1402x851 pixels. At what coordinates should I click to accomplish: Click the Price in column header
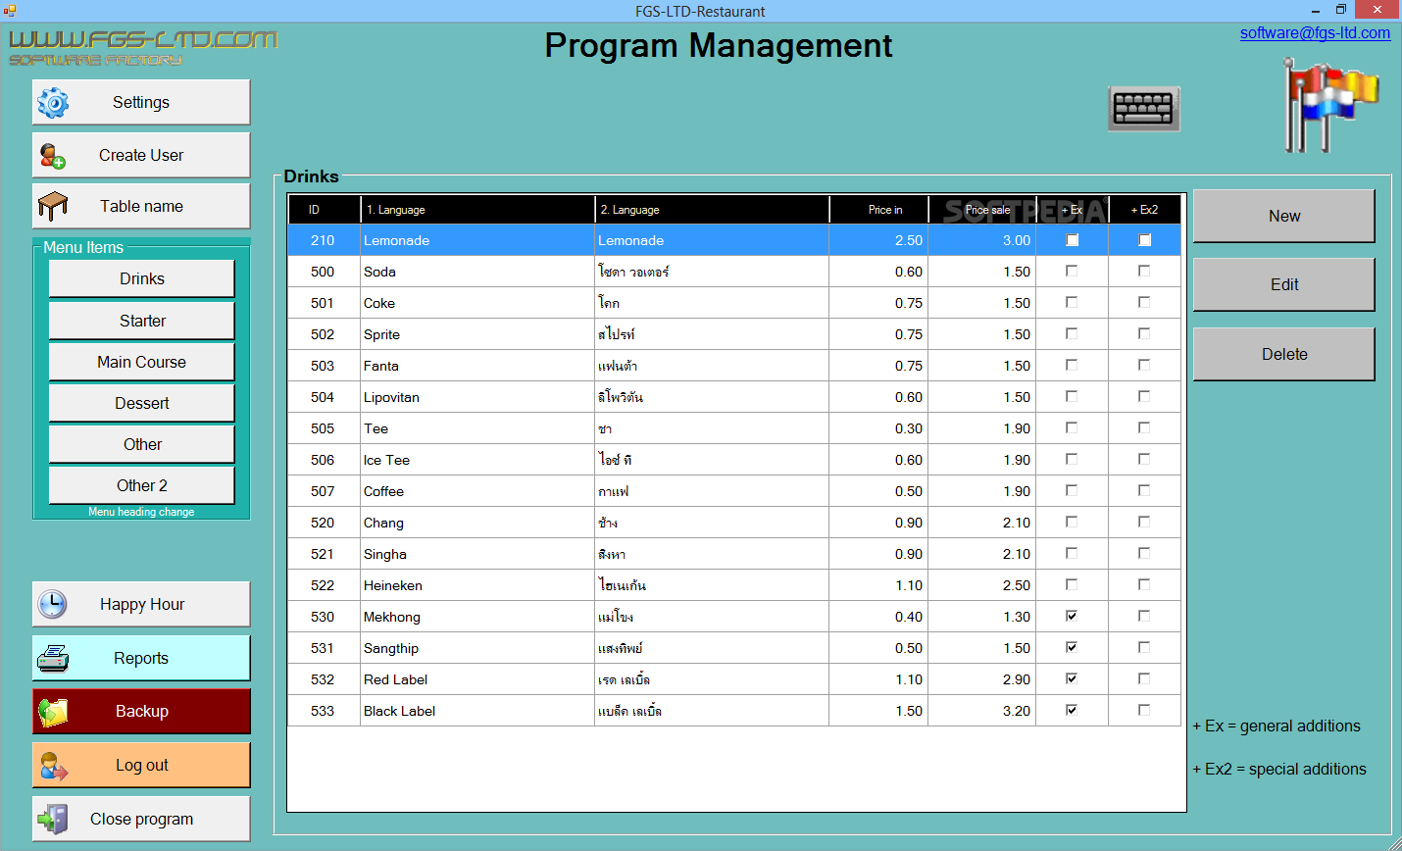click(x=878, y=210)
